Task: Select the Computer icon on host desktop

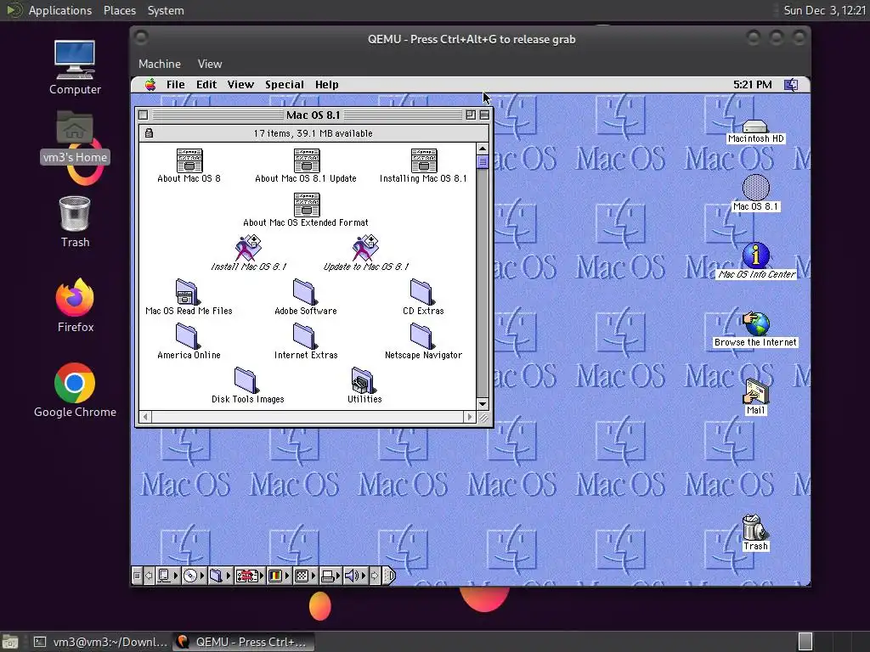Action: (75, 68)
